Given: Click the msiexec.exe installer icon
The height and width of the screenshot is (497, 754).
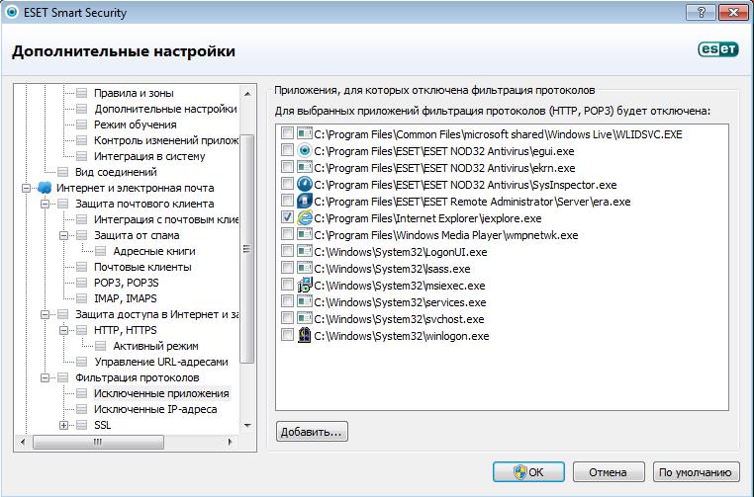Looking at the screenshot, I should (x=305, y=286).
